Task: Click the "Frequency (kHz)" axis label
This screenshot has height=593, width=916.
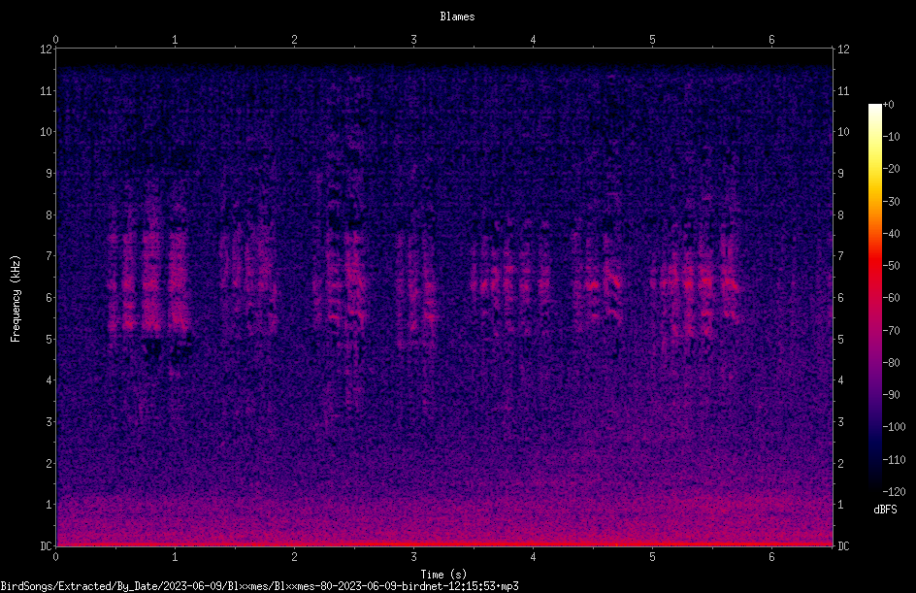Action: [x=16, y=299]
